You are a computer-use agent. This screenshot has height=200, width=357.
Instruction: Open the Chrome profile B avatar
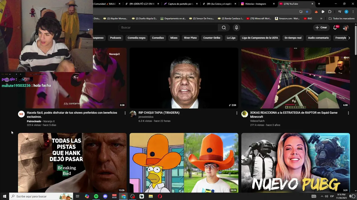tap(346, 12)
